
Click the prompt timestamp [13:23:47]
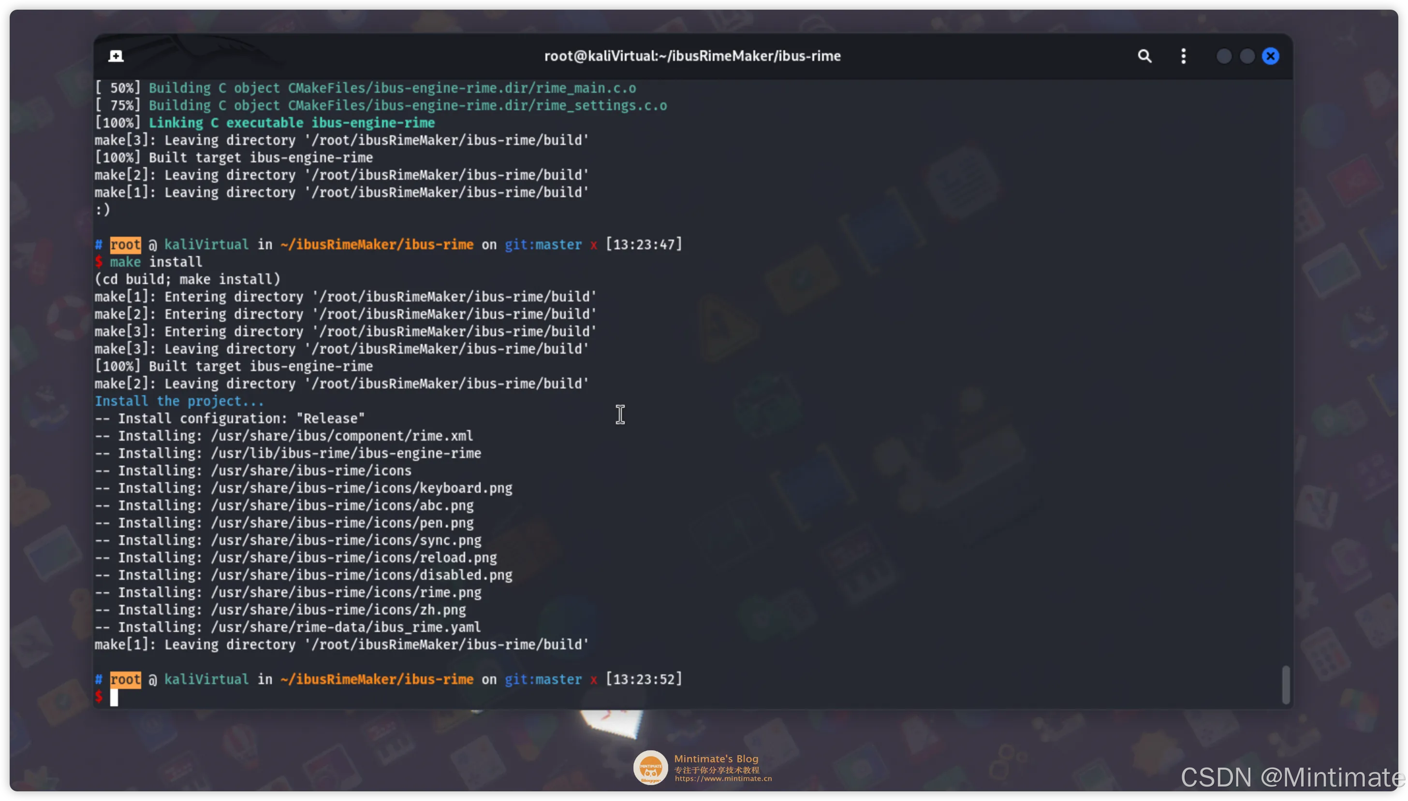click(x=644, y=244)
